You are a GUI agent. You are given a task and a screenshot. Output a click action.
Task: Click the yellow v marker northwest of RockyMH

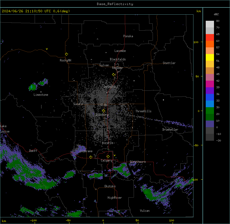tap(47, 49)
